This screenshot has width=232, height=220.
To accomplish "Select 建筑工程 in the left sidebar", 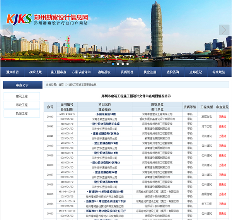I will 22,96.
